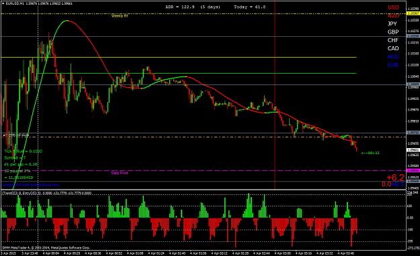The width and height of the screenshot is (420, 256).
Task: Click the '4 Apr 02:44' time label
Action: [x=261, y=253]
